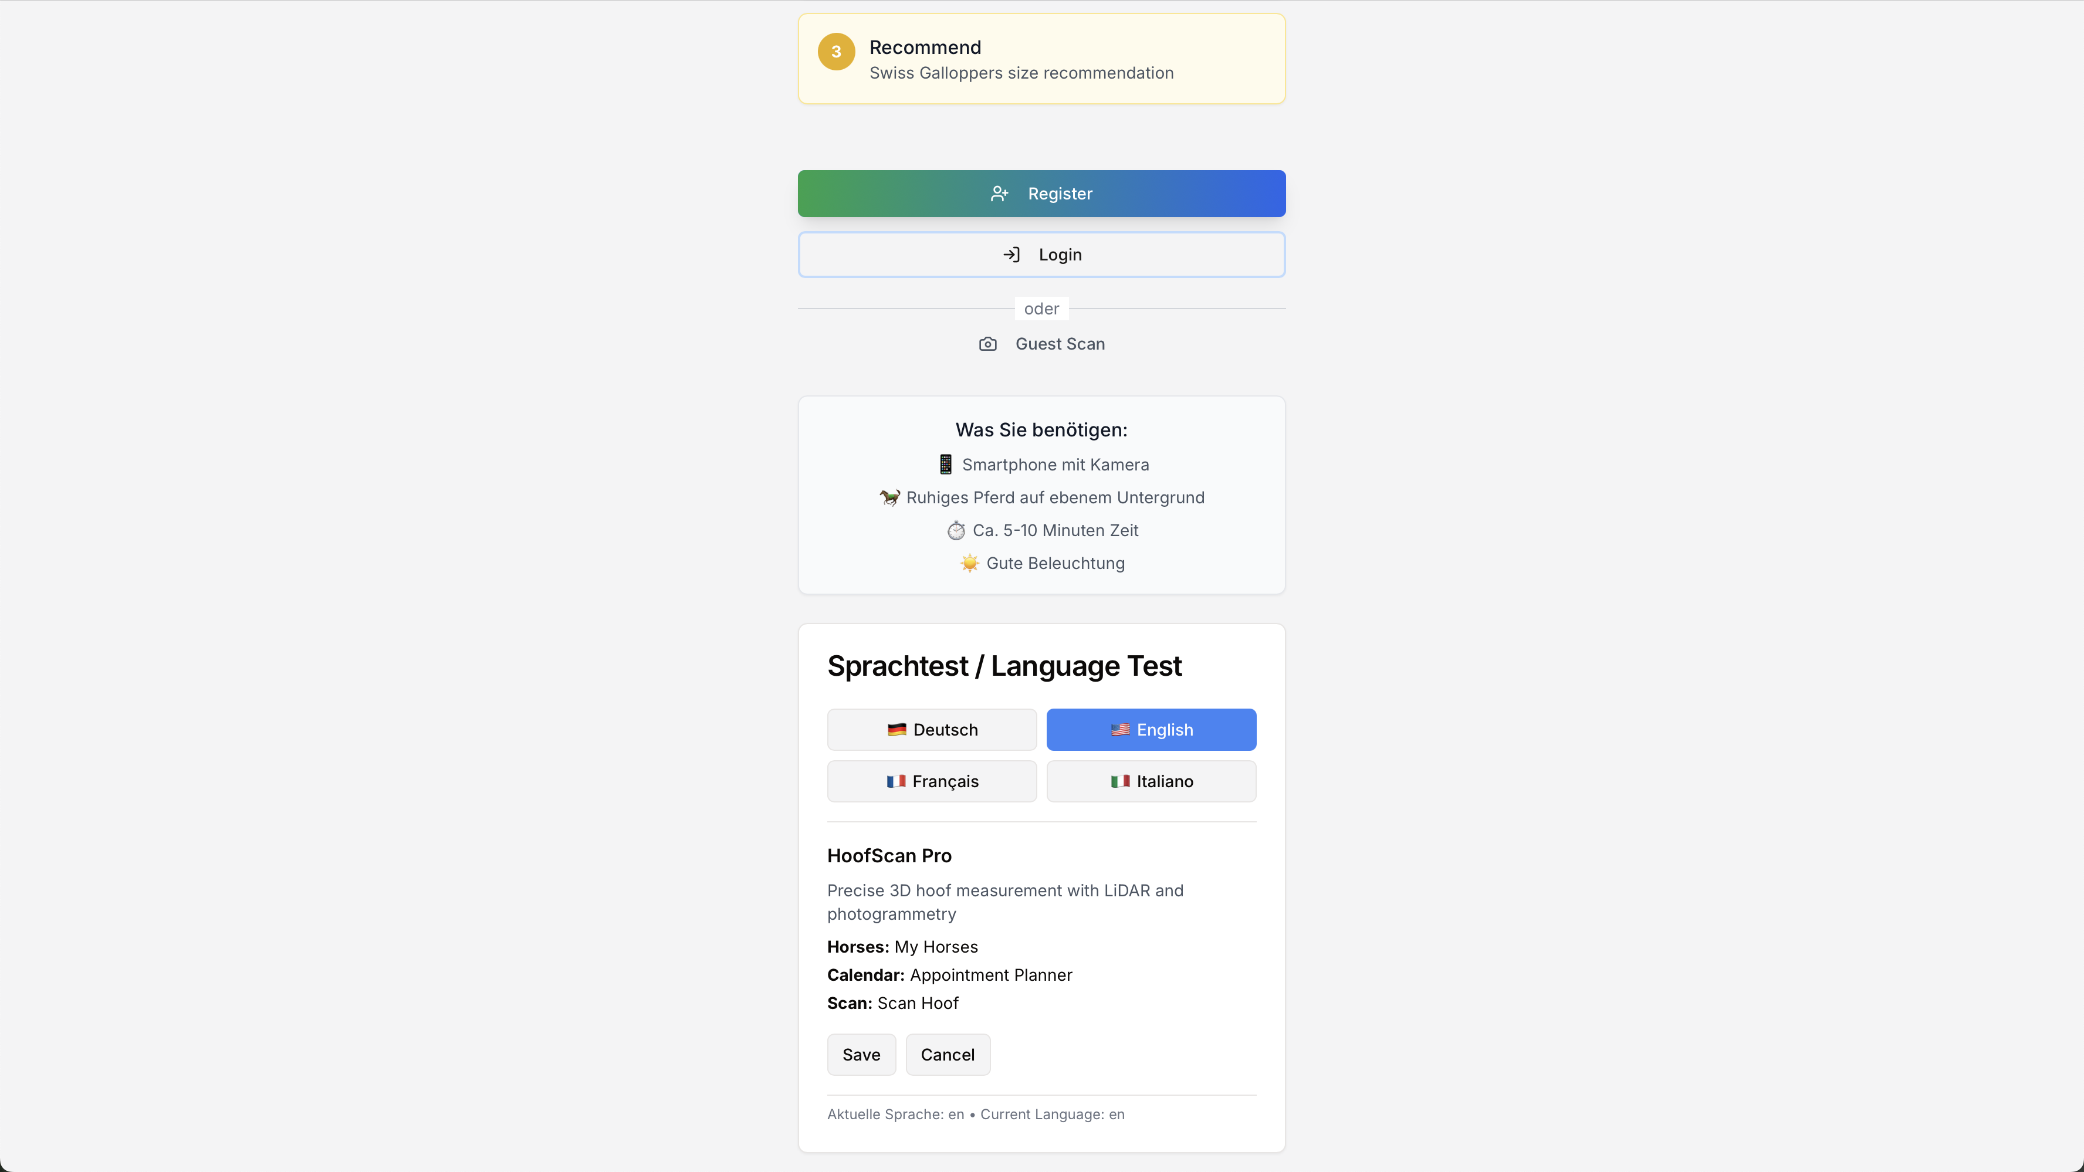
Task: Open the Recommend step card
Action: pos(1041,59)
